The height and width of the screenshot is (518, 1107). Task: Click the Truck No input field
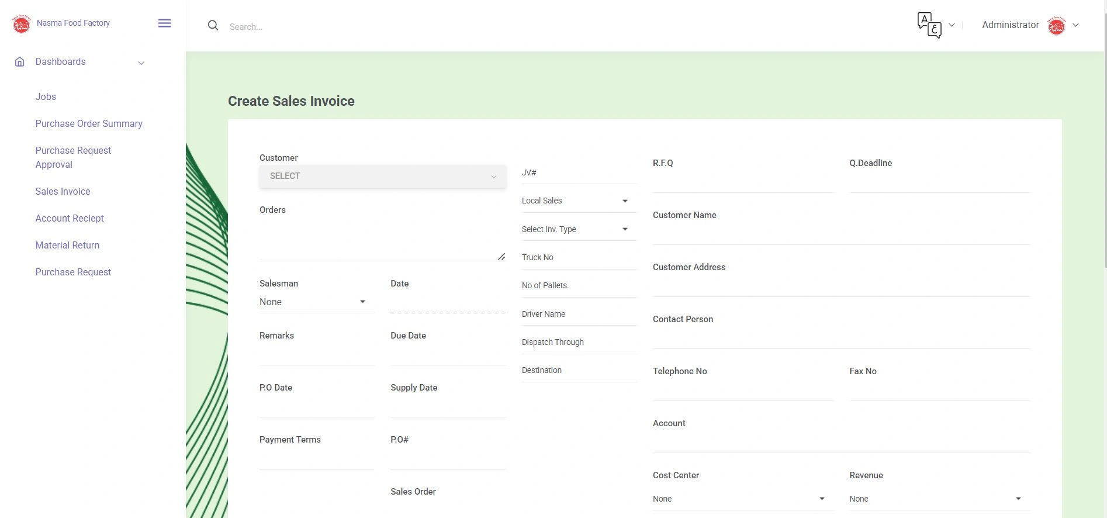click(578, 257)
